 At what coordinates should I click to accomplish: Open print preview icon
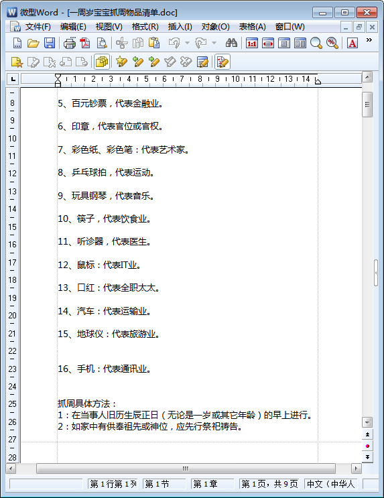point(102,43)
